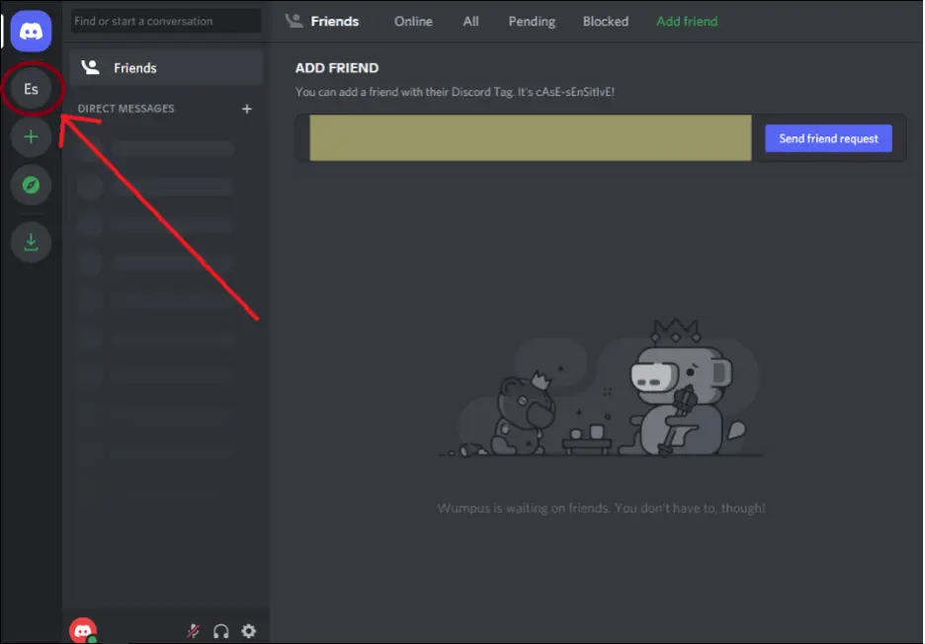
Task: Select the green Add friend tab
Action: coord(687,21)
